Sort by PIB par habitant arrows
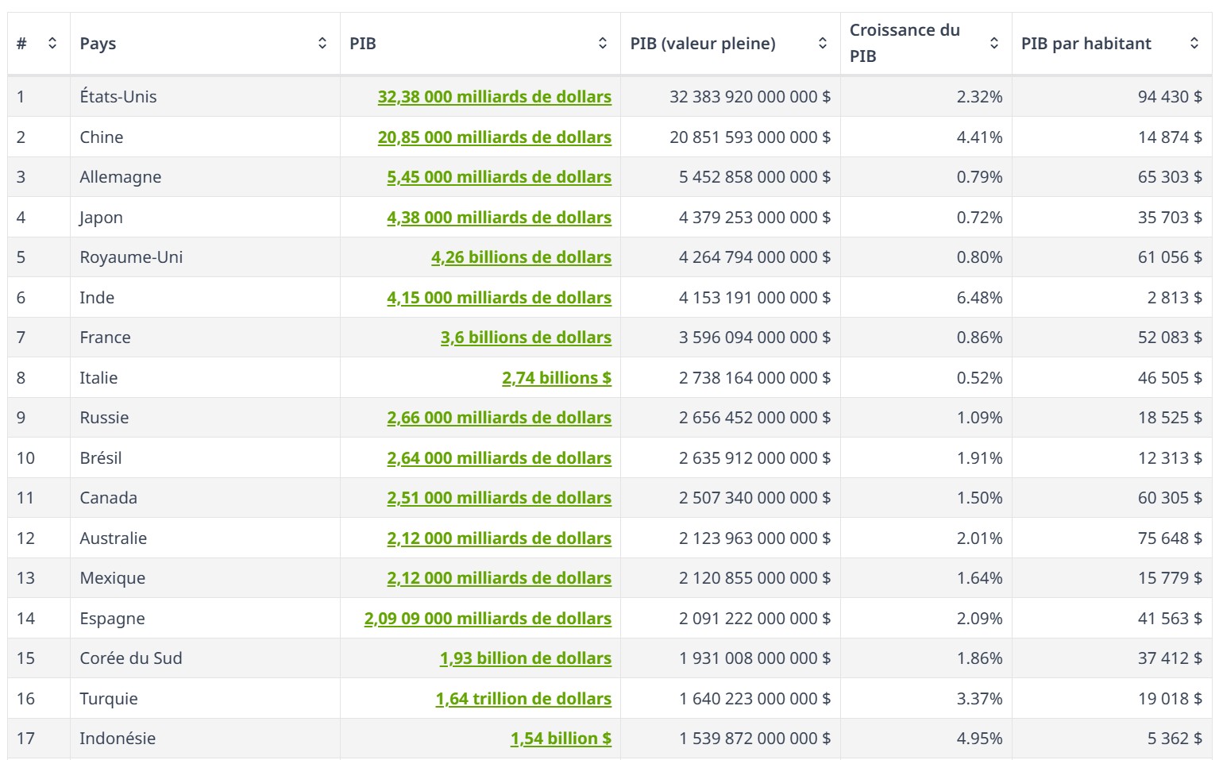1219x760 pixels. point(1194,44)
